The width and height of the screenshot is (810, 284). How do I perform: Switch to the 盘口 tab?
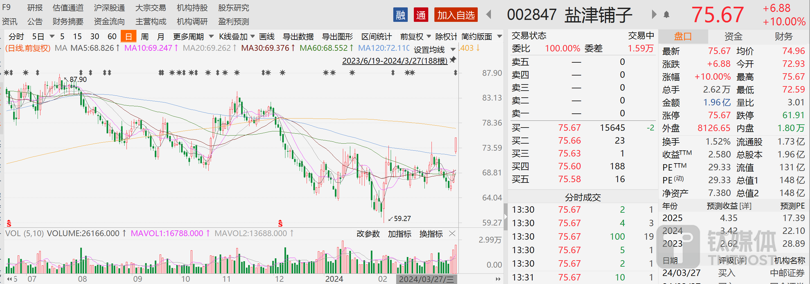click(x=683, y=37)
